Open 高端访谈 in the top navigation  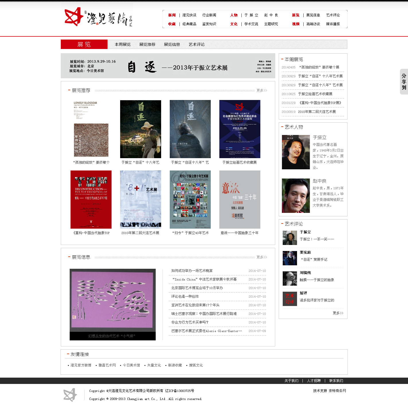[313, 24]
